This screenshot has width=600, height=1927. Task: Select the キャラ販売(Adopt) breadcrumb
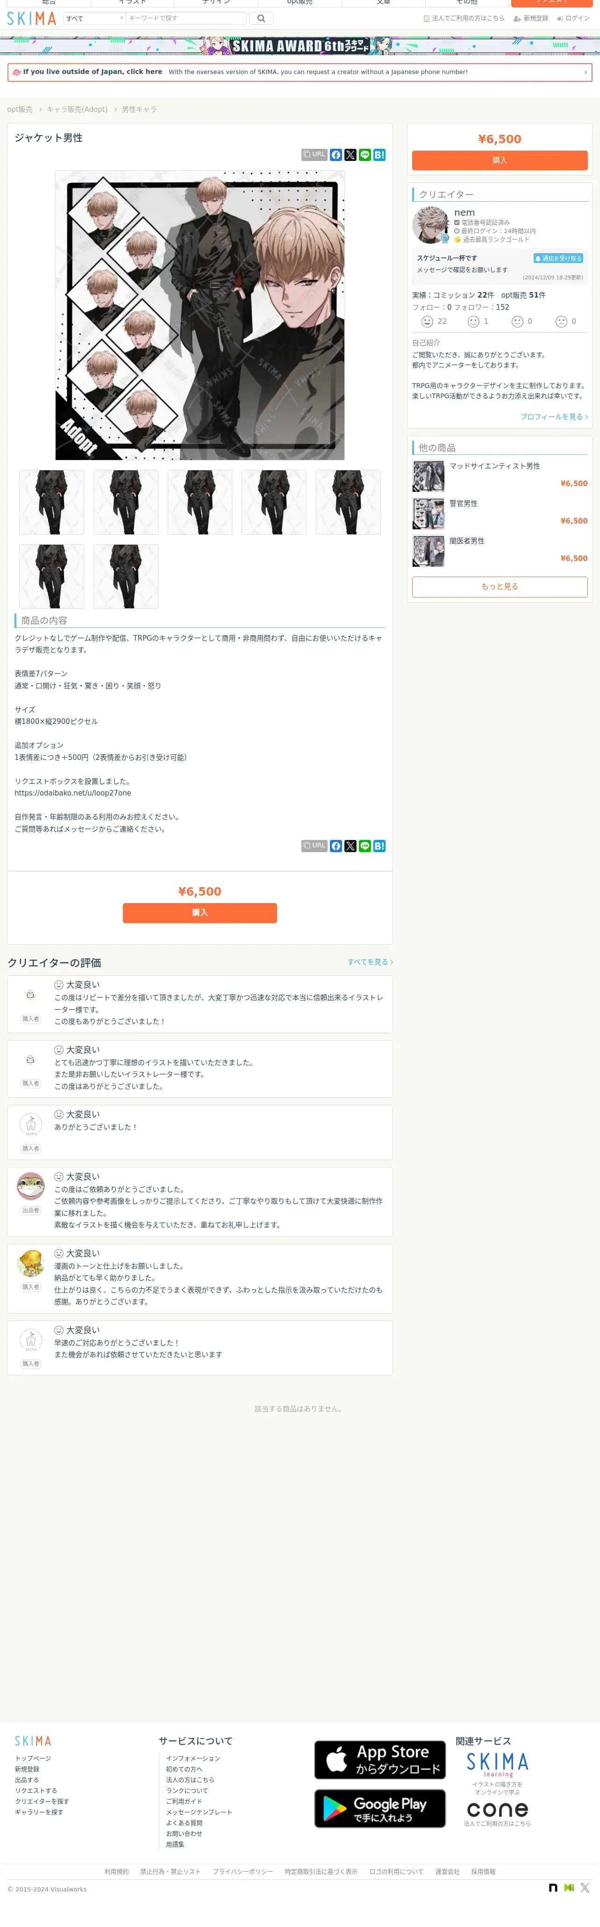click(x=77, y=109)
